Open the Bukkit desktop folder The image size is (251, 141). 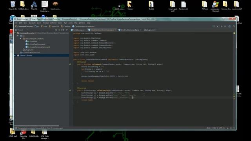coord(151,5)
